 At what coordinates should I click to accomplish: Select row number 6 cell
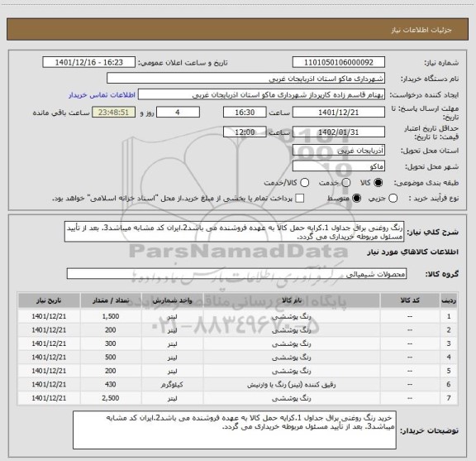tap(449, 384)
